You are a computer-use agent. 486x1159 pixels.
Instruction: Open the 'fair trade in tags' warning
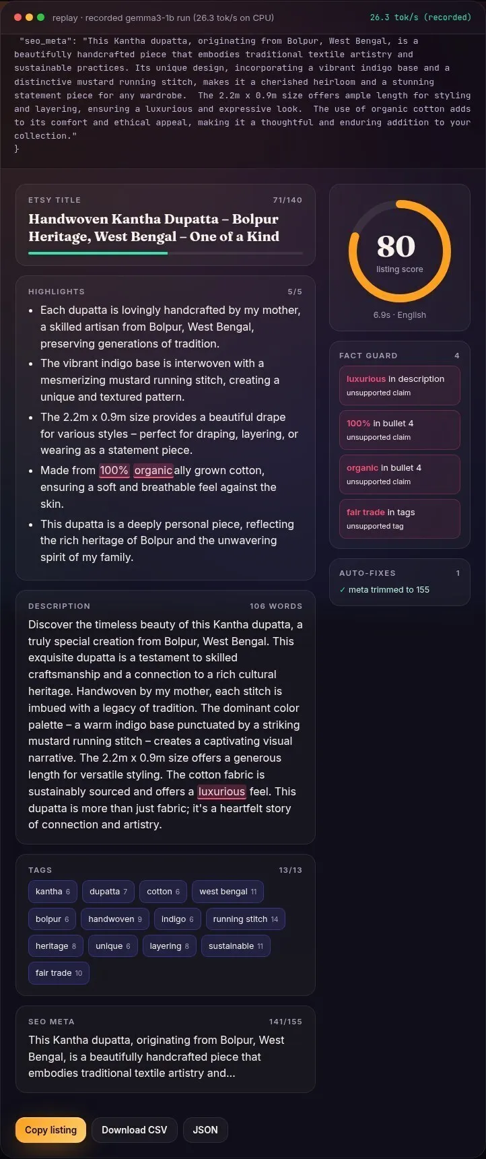tap(399, 519)
